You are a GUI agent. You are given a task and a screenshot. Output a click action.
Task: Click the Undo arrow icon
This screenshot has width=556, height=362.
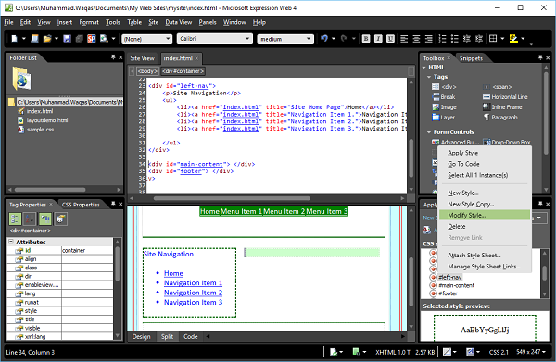[324, 39]
